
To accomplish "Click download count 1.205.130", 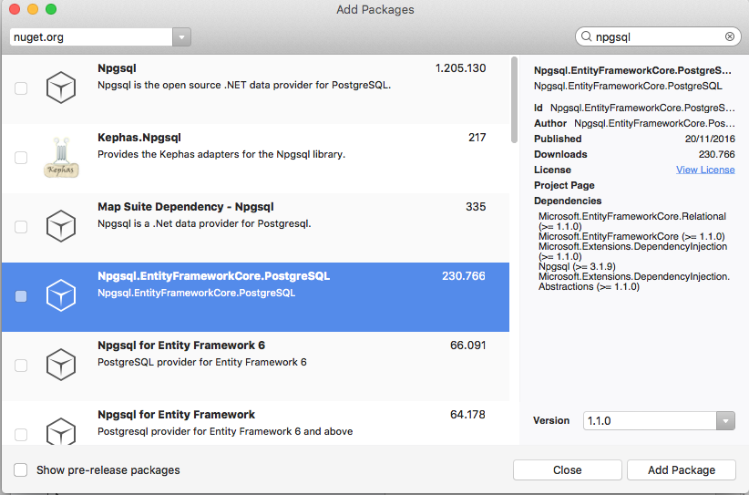I will pos(460,68).
